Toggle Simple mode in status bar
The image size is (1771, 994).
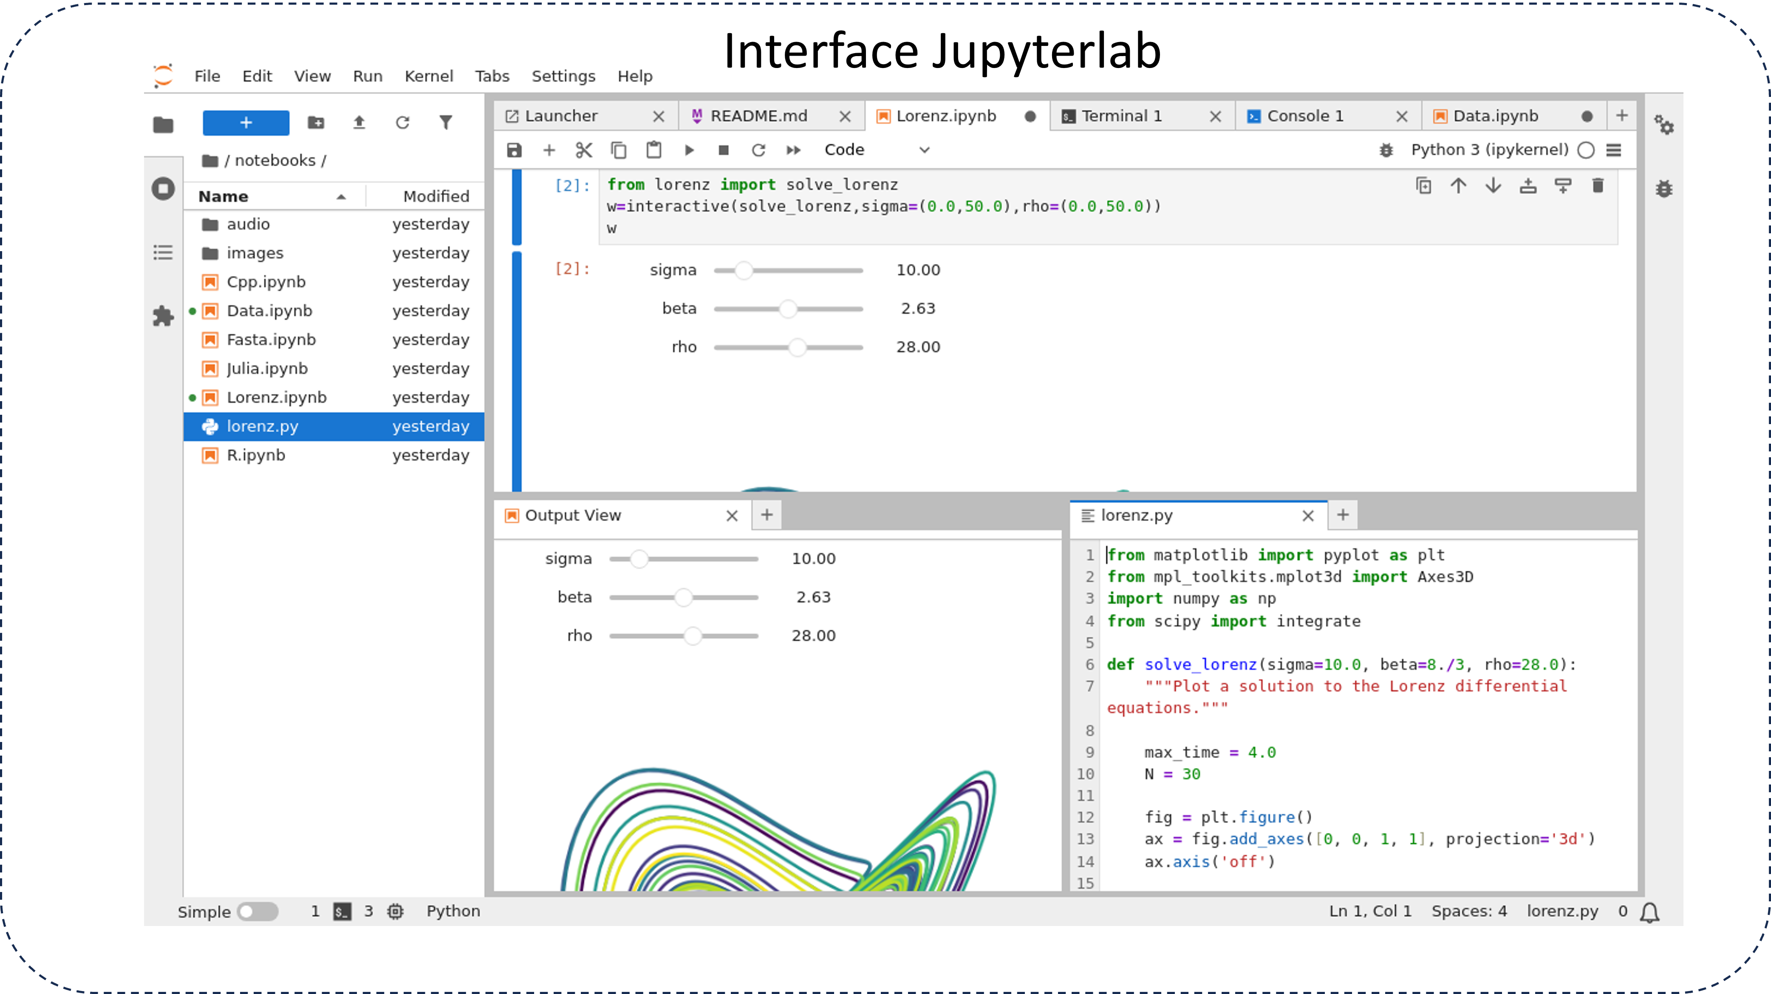(257, 912)
